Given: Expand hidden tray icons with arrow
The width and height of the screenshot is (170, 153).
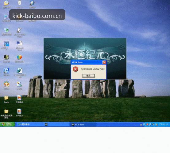Looking at the screenshot, I should [144, 124].
